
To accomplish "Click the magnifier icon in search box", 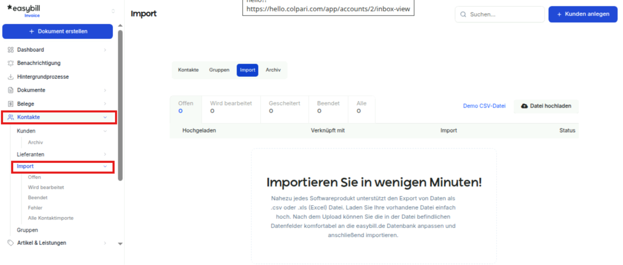I will [463, 14].
